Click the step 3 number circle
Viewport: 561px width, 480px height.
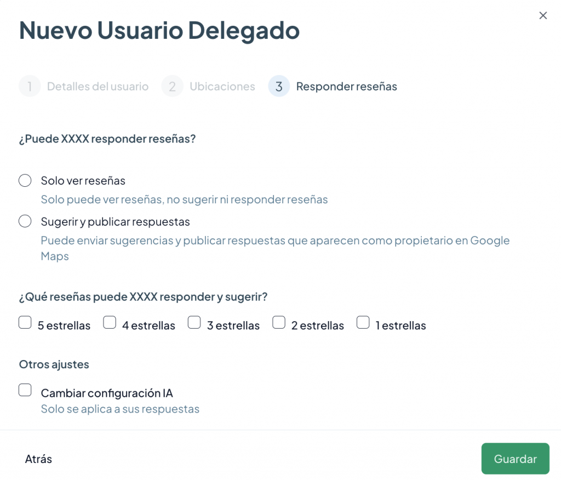tap(279, 86)
